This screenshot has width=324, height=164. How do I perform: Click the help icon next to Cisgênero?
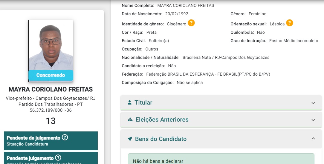[191, 23]
